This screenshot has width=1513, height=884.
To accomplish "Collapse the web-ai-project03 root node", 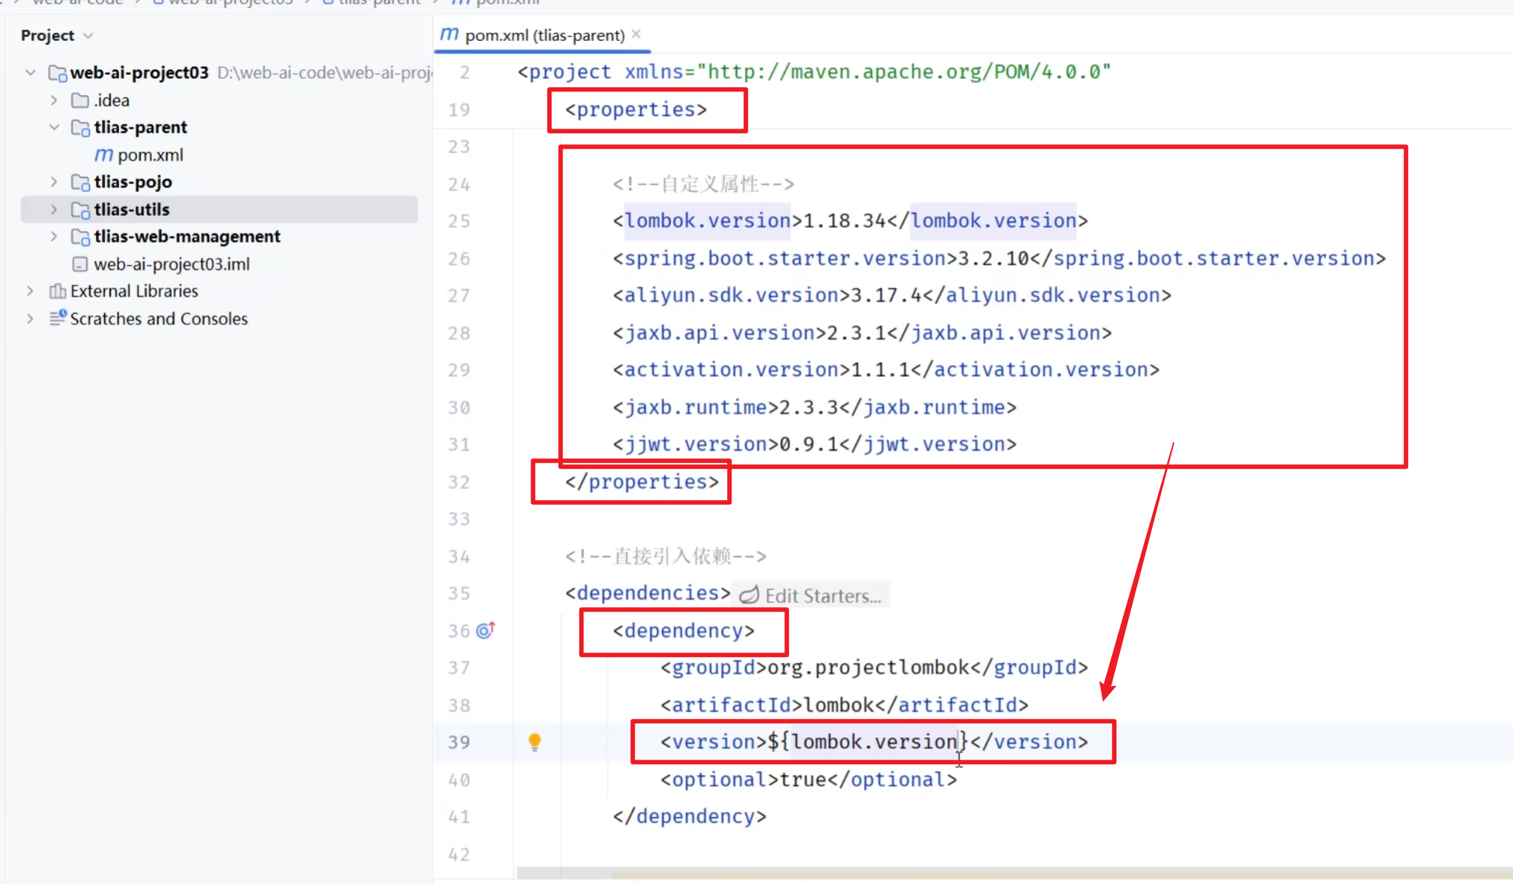I will click(x=31, y=73).
